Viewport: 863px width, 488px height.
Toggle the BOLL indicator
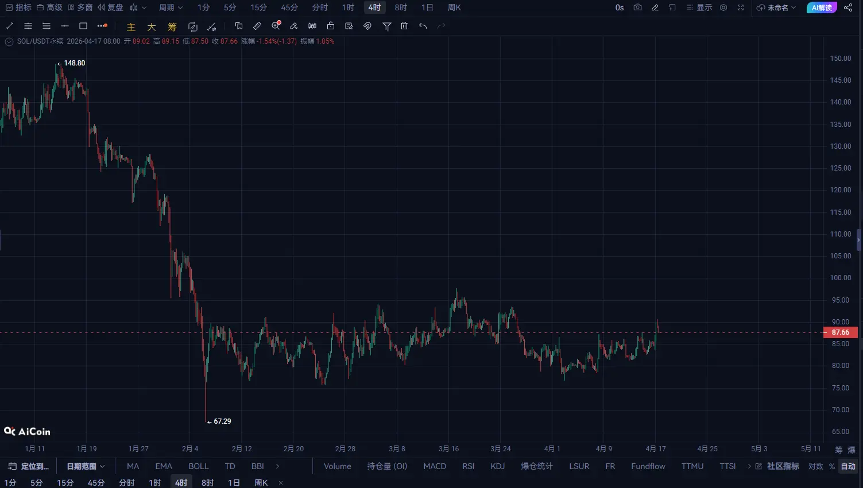point(199,466)
